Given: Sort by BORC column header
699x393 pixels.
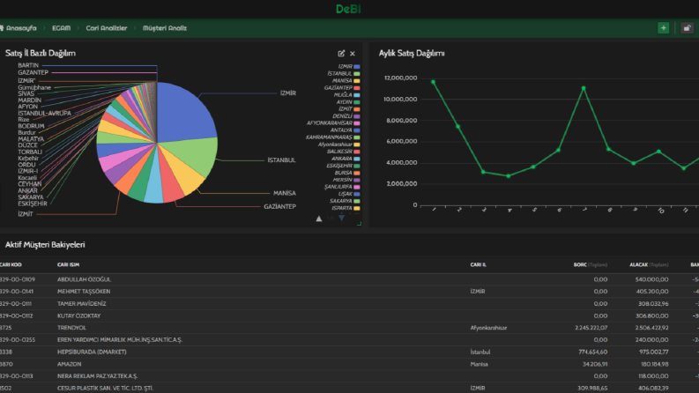Looking at the screenshot, I should click(x=591, y=264).
